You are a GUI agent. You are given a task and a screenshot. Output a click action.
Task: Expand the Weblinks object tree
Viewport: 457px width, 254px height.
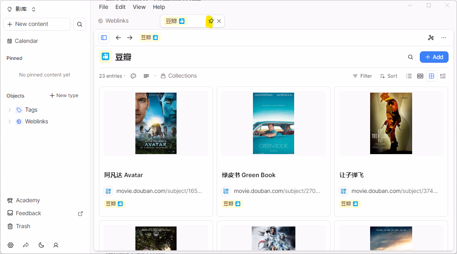10,121
